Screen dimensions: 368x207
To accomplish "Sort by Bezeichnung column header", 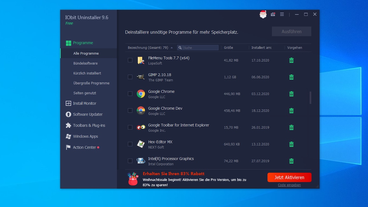I will click(148, 48).
